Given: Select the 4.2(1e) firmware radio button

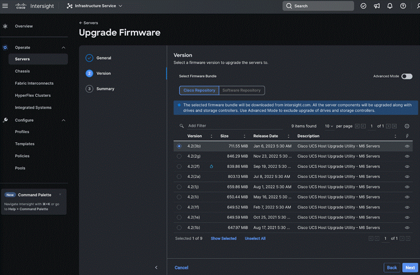Looking at the screenshot, I should [179, 217].
